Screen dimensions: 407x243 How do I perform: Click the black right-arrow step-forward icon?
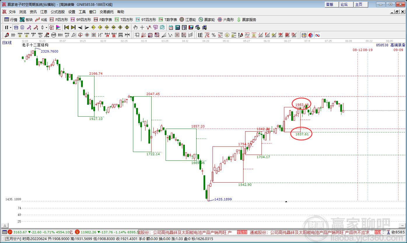[x=87, y=27]
